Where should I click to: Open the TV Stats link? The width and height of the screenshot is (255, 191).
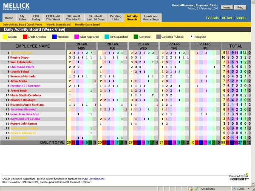pyautogui.click(x=212, y=18)
